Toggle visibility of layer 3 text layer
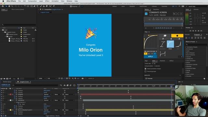Image resolution: width=208 pixels, height=117 pixels. [x=1, y=100]
